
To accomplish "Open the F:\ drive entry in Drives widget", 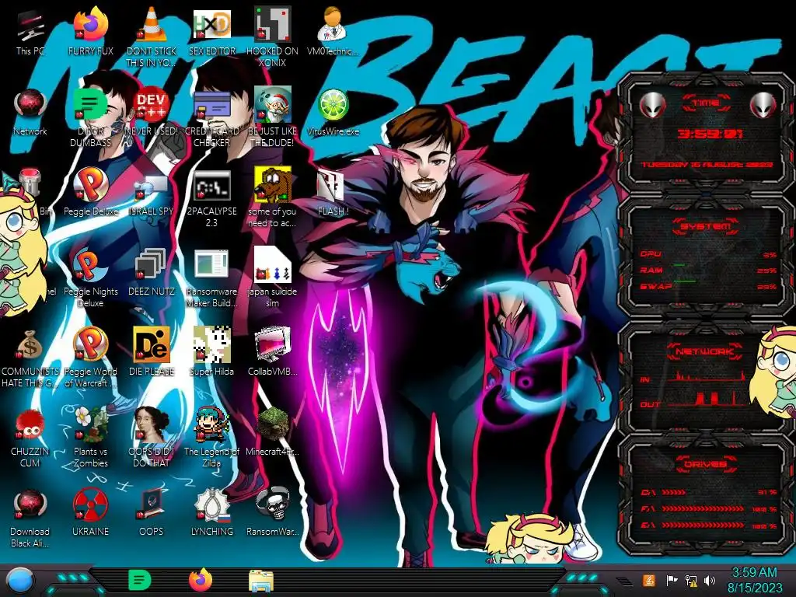I will pos(708,508).
